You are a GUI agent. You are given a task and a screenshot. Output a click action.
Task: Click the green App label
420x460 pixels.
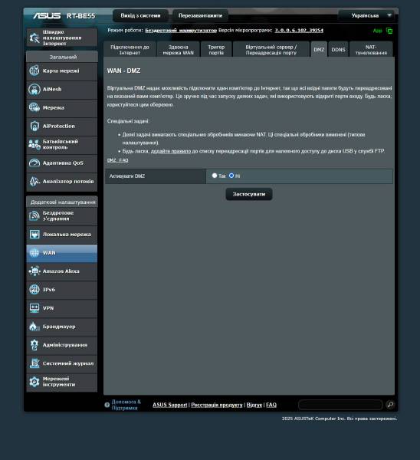(378, 31)
